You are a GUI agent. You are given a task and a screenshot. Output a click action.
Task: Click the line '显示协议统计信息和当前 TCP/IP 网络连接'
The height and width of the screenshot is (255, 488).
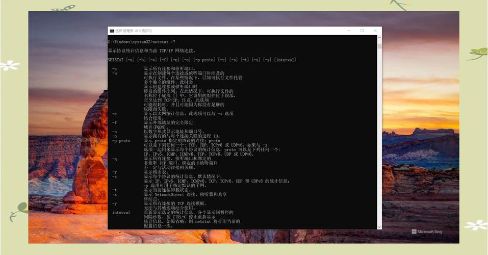coord(152,50)
